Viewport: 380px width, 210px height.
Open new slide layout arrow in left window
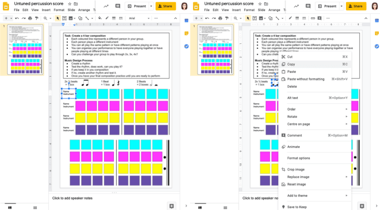point(11,18)
